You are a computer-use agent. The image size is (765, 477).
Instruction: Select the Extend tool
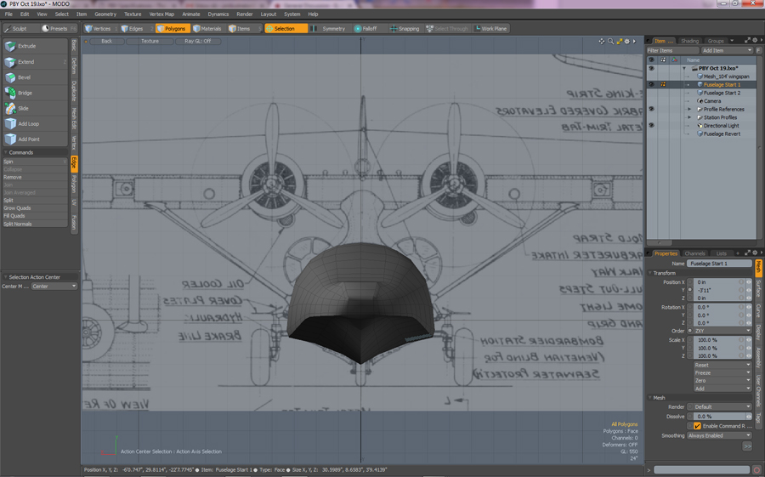coord(35,62)
